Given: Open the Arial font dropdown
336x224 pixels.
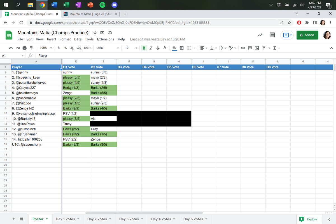Looking at the screenshot, I should coord(108,48).
